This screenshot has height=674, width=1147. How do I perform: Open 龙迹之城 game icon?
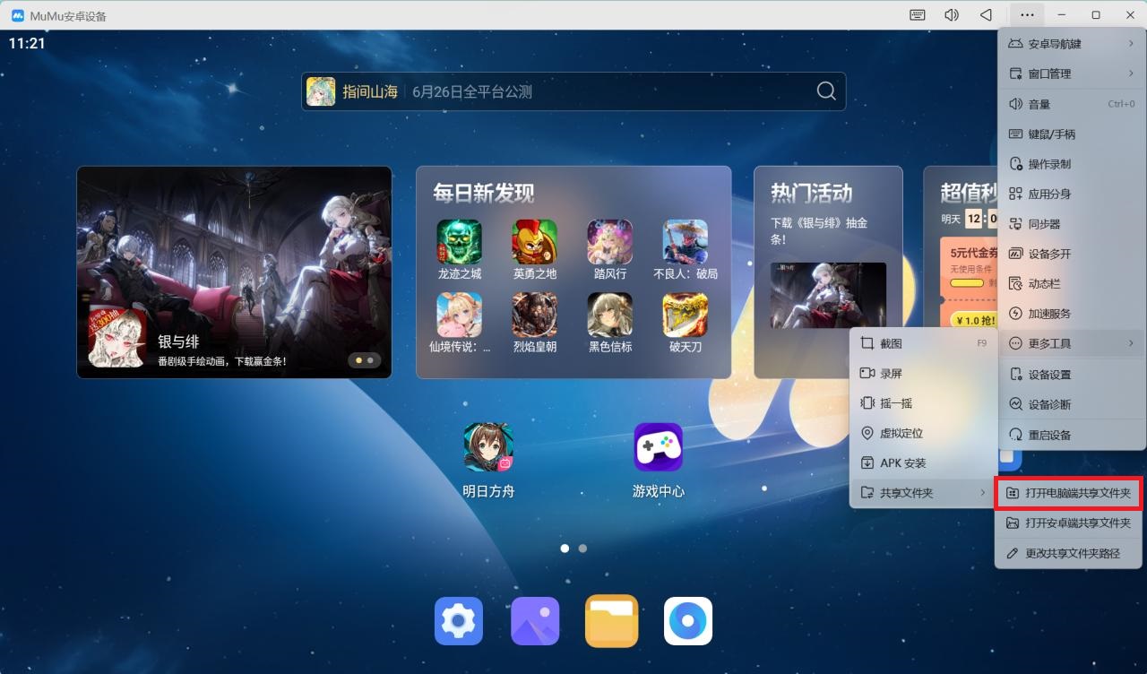(459, 242)
